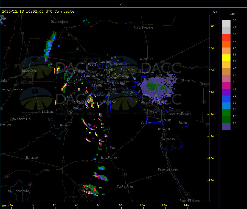The image size is (247, 209).
Task: Click the Guadales town label
Action: pyautogui.click(x=147, y=59)
